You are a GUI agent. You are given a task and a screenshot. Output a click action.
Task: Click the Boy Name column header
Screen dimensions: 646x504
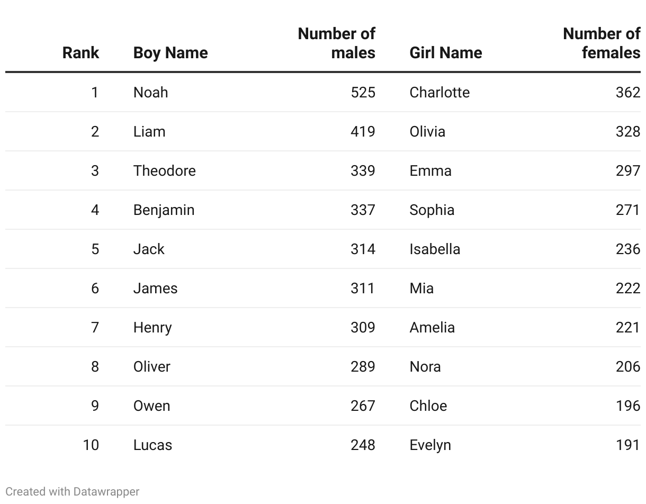click(x=170, y=52)
